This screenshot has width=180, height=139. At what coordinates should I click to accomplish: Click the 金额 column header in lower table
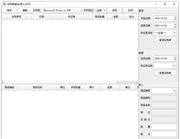click(110, 87)
